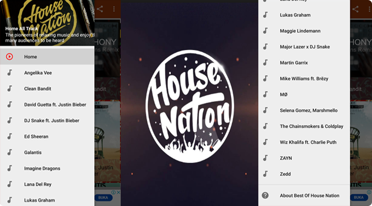This screenshot has width=372, height=206.
Task: Click the question mark About icon
Action: coord(265,195)
